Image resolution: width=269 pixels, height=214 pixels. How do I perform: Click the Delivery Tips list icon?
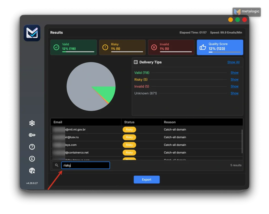tap(136, 62)
